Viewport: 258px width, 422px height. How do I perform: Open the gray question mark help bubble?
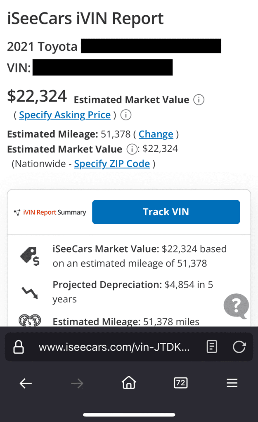(236, 306)
